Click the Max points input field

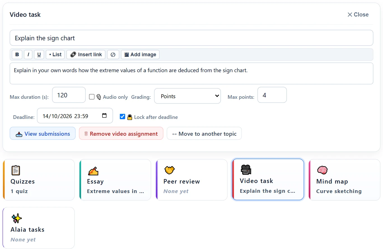[x=272, y=95]
